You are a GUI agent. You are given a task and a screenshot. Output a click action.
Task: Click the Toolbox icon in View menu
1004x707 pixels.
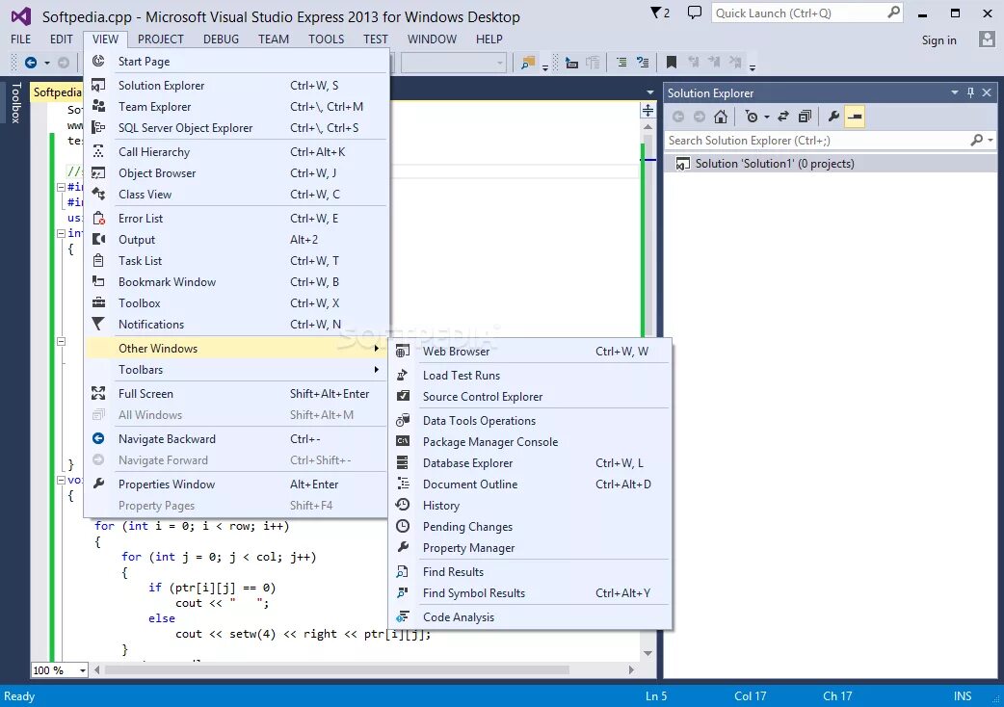pos(98,302)
